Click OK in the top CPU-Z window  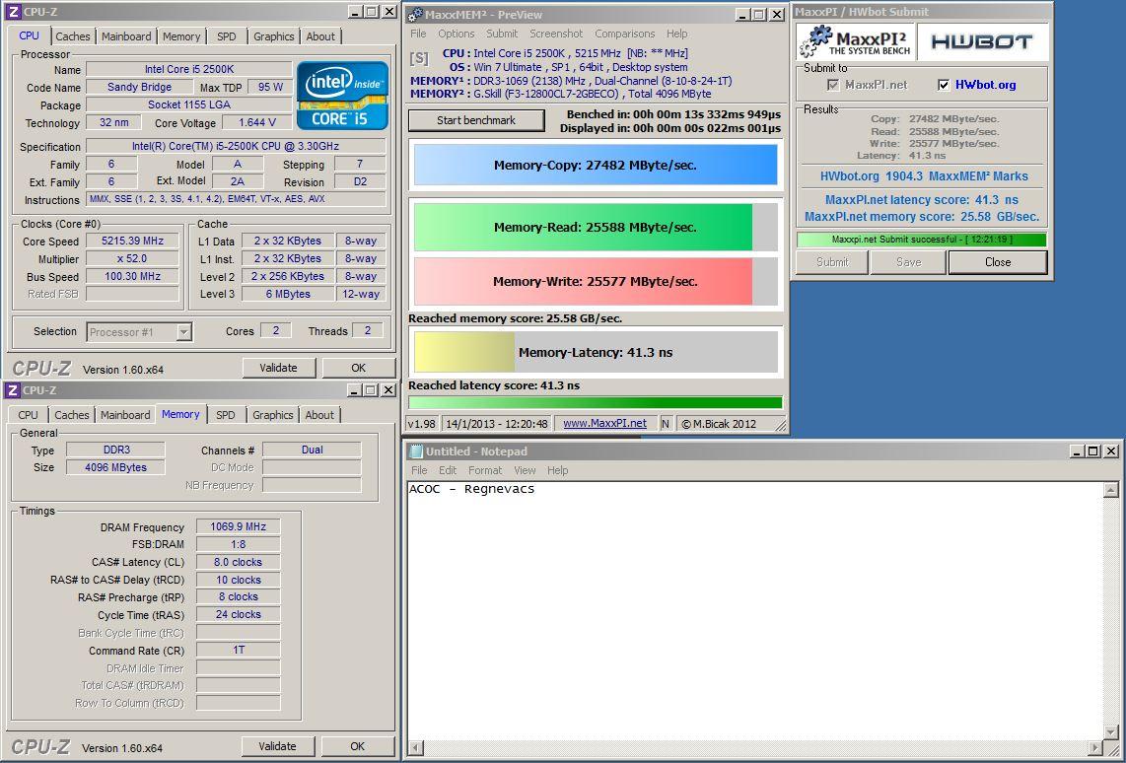pos(358,368)
